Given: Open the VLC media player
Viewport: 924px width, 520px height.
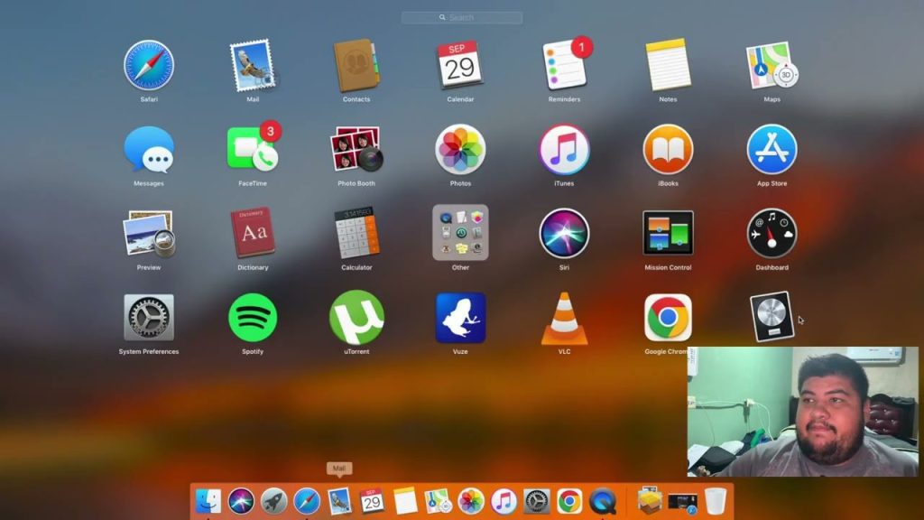Looking at the screenshot, I should coord(563,318).
